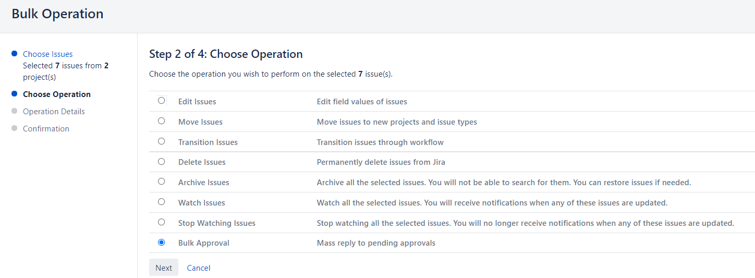Click the Edit Issues operation label

[x=197, y=102]
